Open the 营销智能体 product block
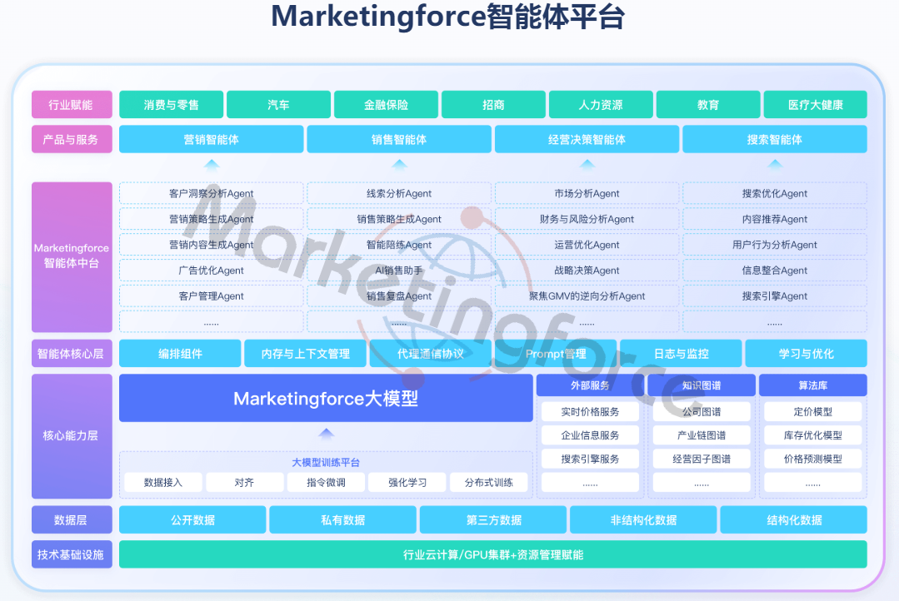 tap(211, 139)
